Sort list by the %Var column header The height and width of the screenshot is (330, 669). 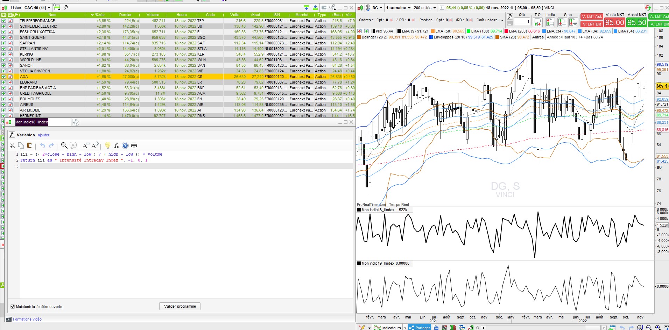(100, 15)
